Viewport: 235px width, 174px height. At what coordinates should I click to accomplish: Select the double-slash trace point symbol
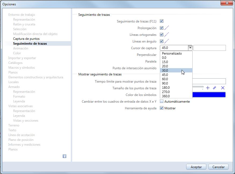[214, 88]
